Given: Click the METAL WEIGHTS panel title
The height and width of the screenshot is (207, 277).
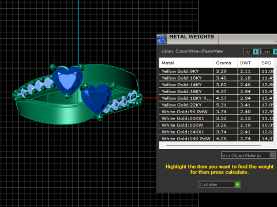Looking at the screenshot, I should 192,37.
